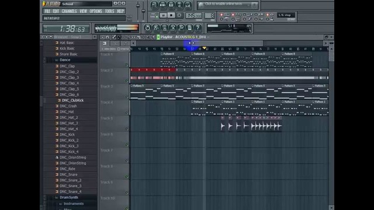Expand the Instruments subfolder
374x210 pixels.
(x=74, y=204)
